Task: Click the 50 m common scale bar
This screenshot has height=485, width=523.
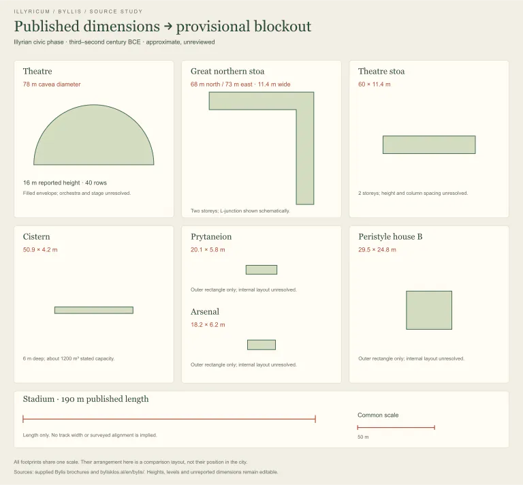Action: coord(396,427)
